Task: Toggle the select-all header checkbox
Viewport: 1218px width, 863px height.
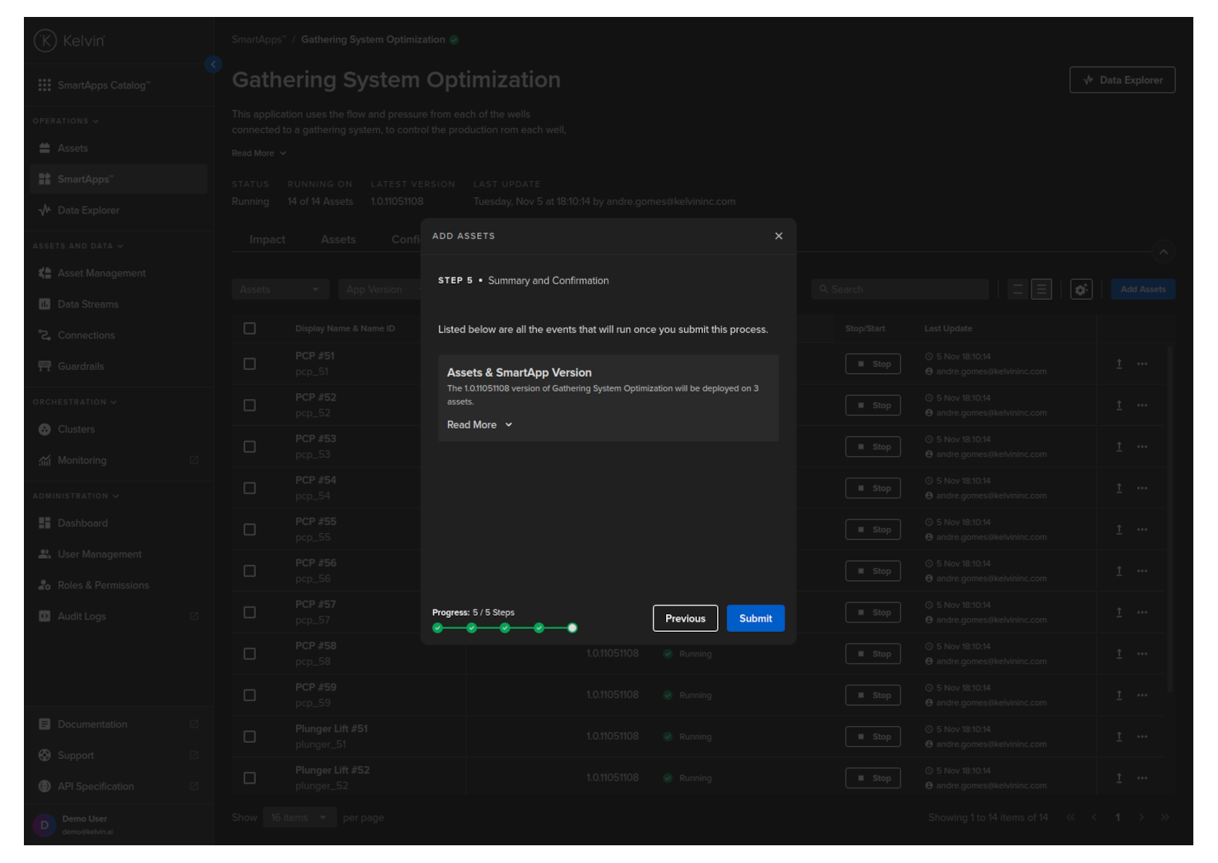Action: [x=250, y=328]
